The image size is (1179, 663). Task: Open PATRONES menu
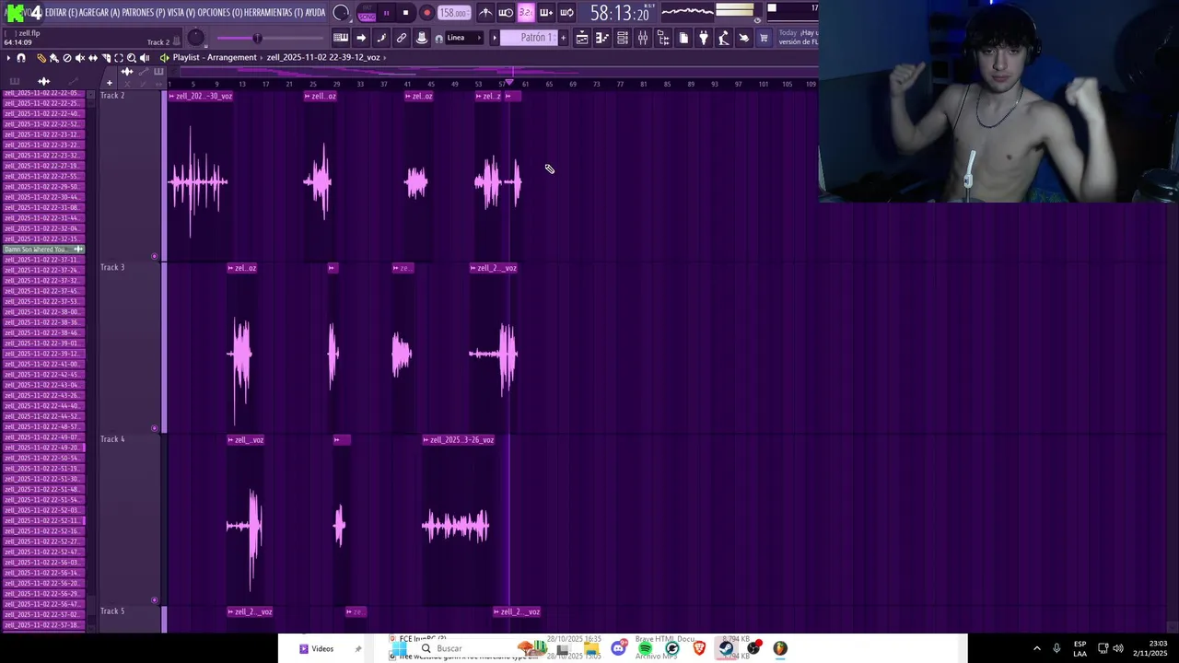[x=144, y=13]
